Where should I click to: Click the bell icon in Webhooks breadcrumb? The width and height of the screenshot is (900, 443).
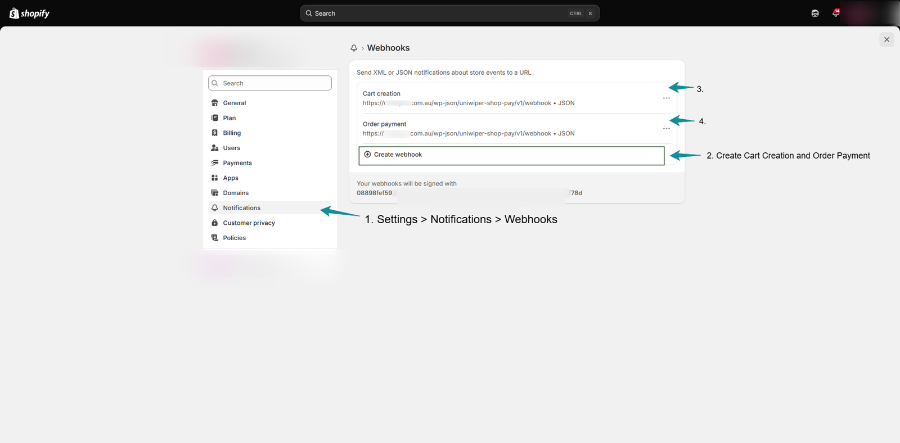[x=354, y=48]
